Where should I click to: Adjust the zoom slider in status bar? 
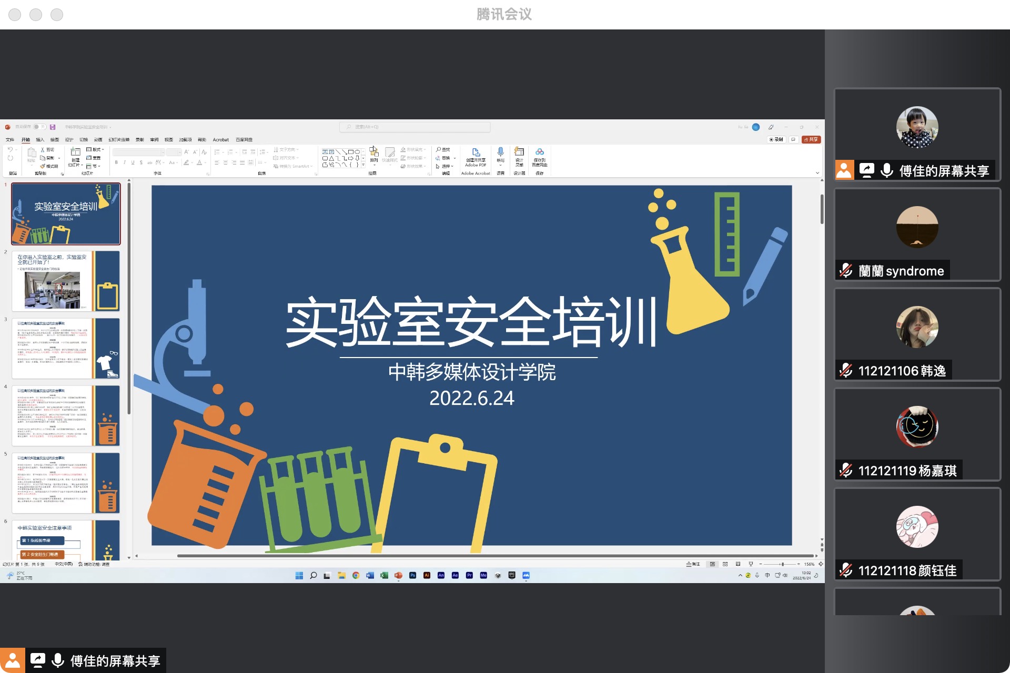coord(782,564)
